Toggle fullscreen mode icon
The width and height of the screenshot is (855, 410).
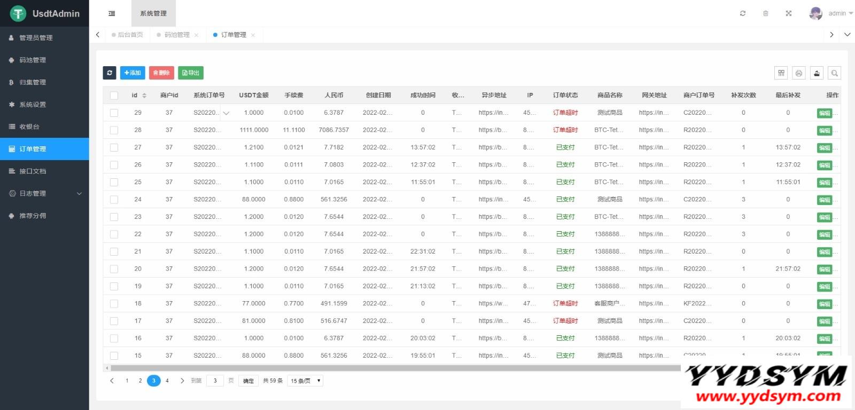[788, 13]
